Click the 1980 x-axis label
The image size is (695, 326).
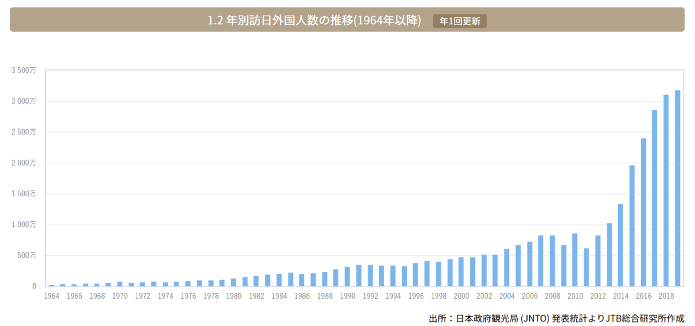click(x=233, y=296)
